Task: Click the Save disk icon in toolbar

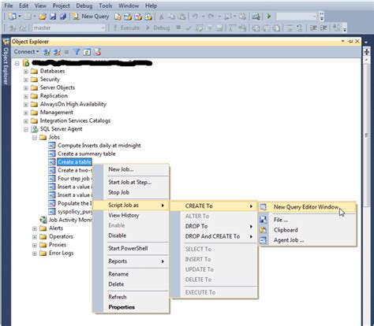Action: [x=53, y=17]
